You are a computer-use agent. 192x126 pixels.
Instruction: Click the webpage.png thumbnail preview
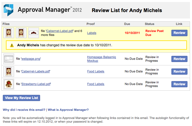click(x=9, y=59)
